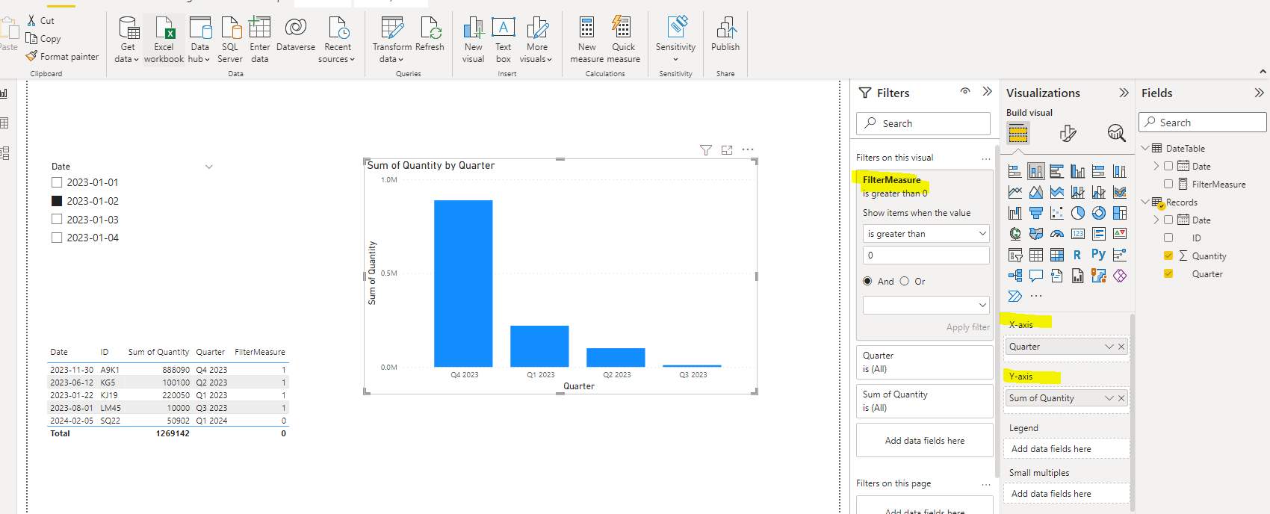Tick the 2023-01-01 slicer checkbox

coord(57,182)
